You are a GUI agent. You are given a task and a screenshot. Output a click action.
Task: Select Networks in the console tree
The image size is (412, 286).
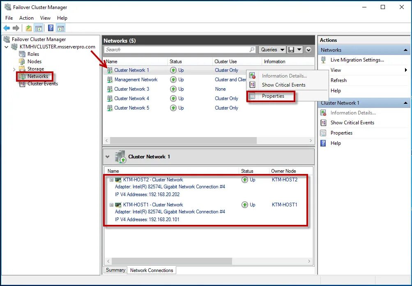[x=38, y=76]
